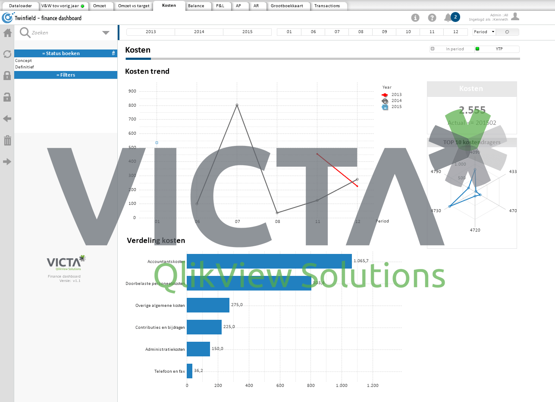Viewport: 555px width, 402px height.
Task: Select period 09 filter button
Action: coord(384,32)
